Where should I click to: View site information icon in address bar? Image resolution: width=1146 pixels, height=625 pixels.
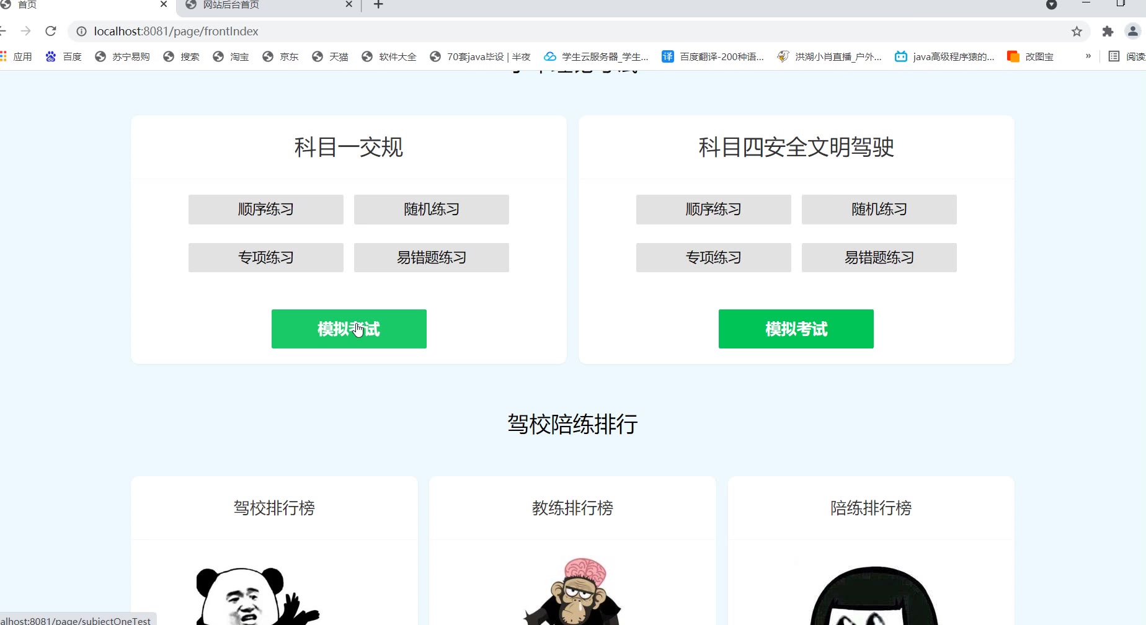pos(81,31)
